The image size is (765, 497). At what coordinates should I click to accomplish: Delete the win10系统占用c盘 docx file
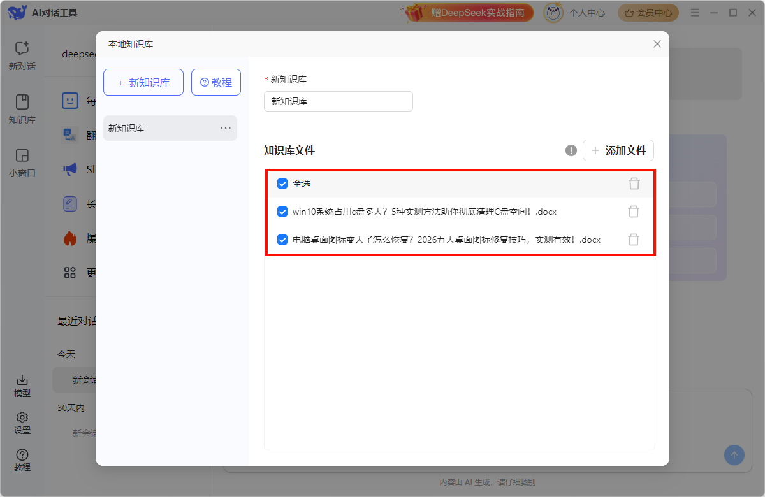[634, 212]
